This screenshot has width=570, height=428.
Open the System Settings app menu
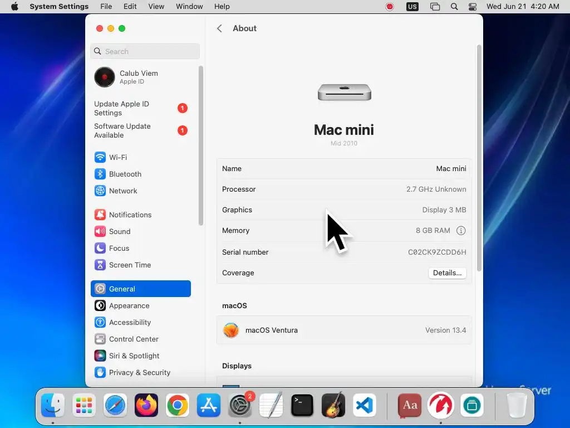click(x=59, y=7)
